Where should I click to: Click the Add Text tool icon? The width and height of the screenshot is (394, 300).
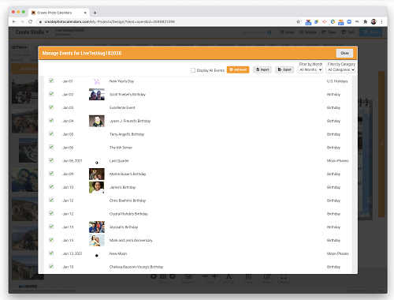point(229,276)
